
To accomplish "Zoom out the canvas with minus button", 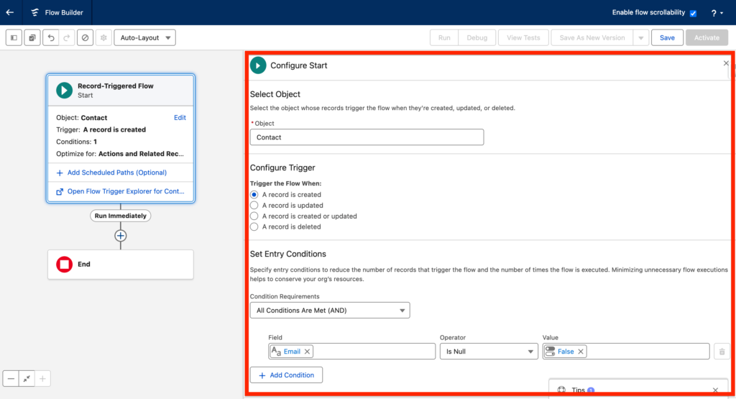I will tap(11, 378).
